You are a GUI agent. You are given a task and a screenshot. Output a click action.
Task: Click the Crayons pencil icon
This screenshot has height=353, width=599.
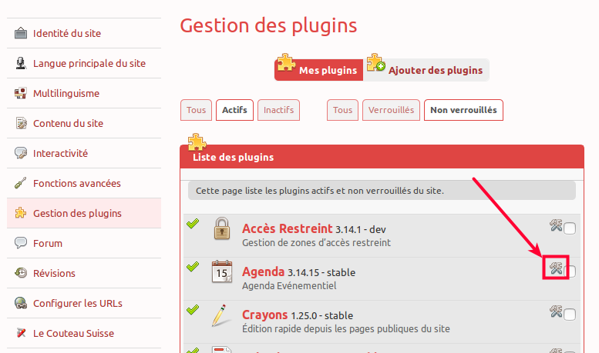point(220,315)
